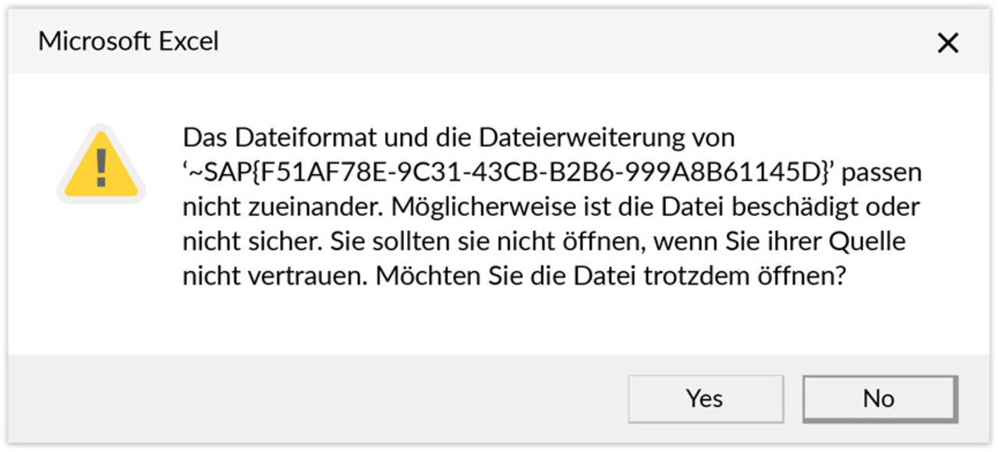The width and height of the screenshot is (998, 452).
Task: Click the gray footer area left of Yes
Action: pyautogui.click(x=312, y=398)
